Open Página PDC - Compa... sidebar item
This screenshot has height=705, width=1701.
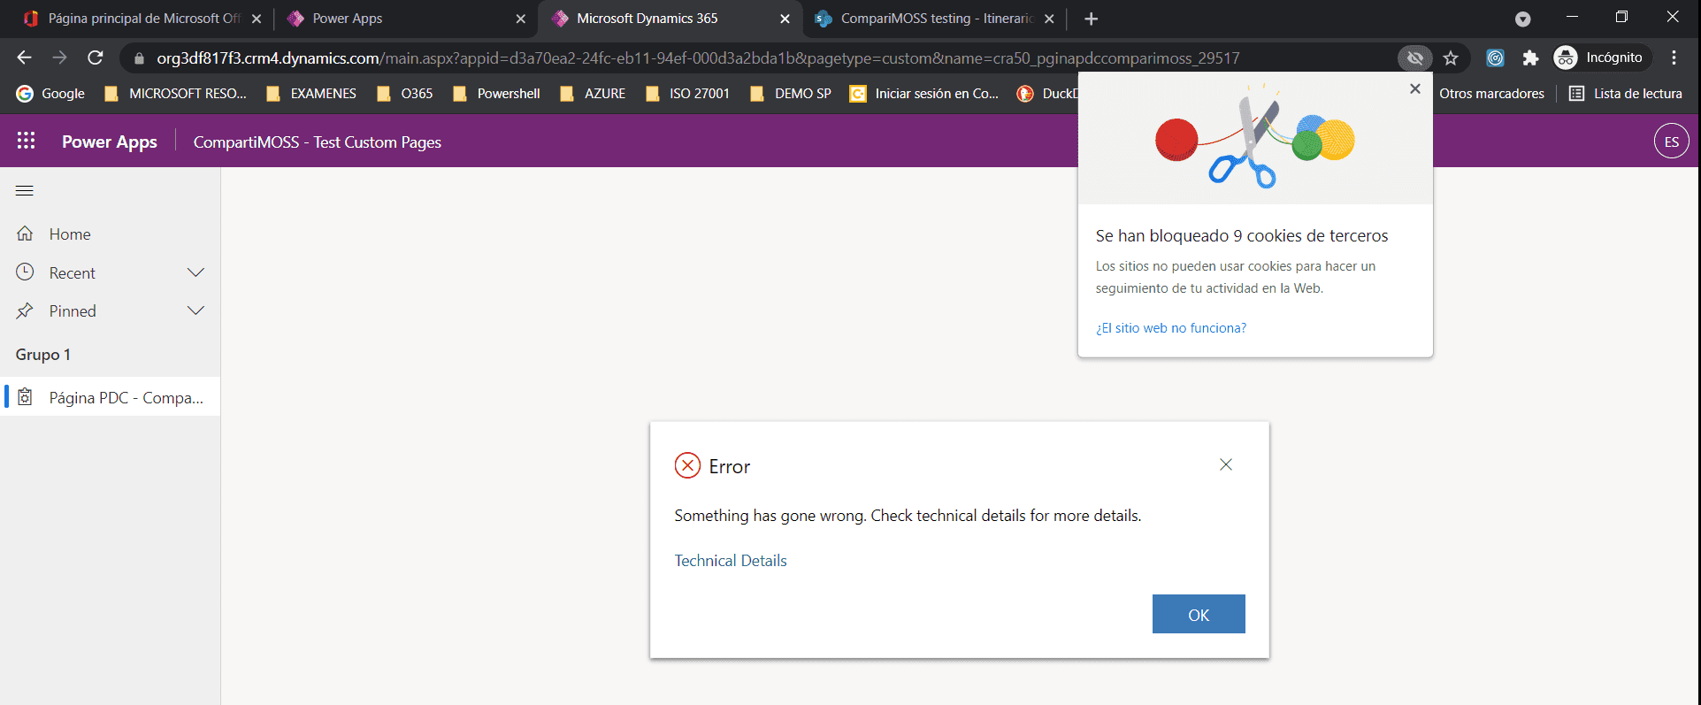click(x=110, y=397)
